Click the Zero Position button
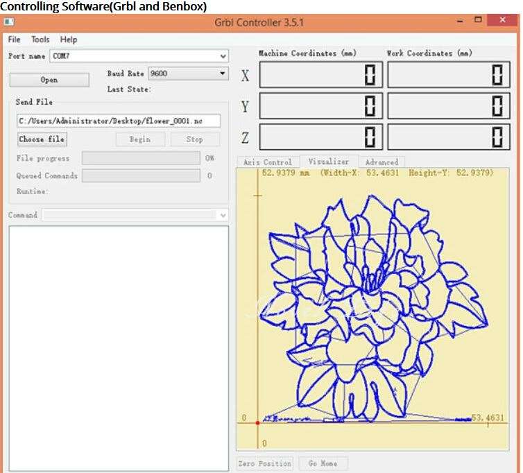Viewport: 523px width, 473px height. tap(265, 463)
